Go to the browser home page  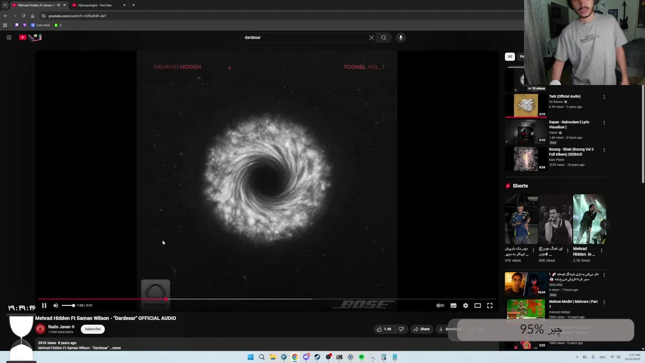[x=33, y=16]
